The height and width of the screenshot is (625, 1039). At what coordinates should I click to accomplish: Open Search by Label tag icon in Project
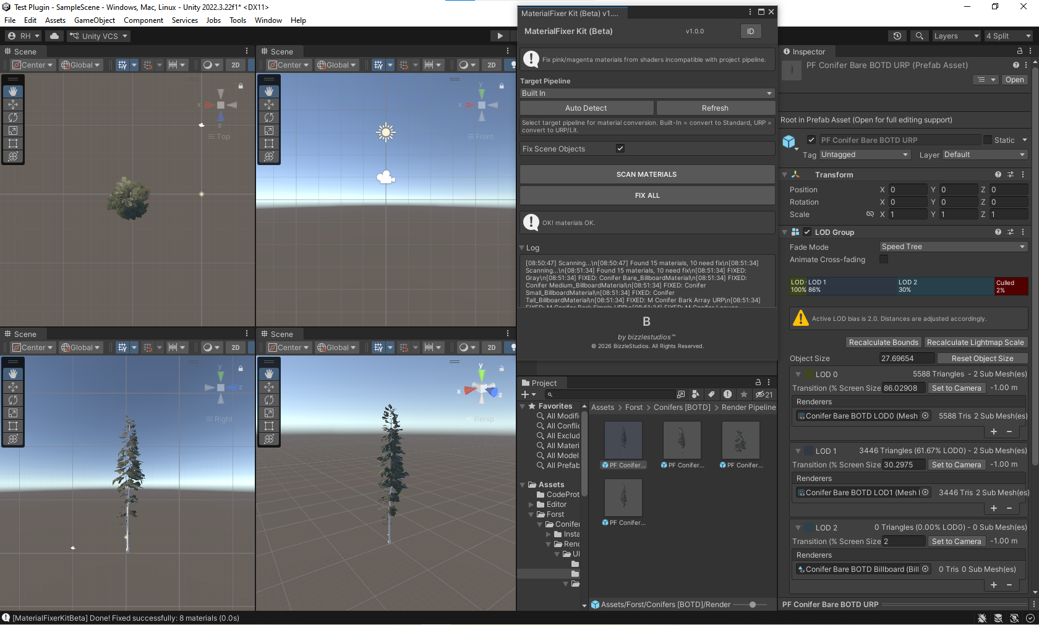point(712,394)
